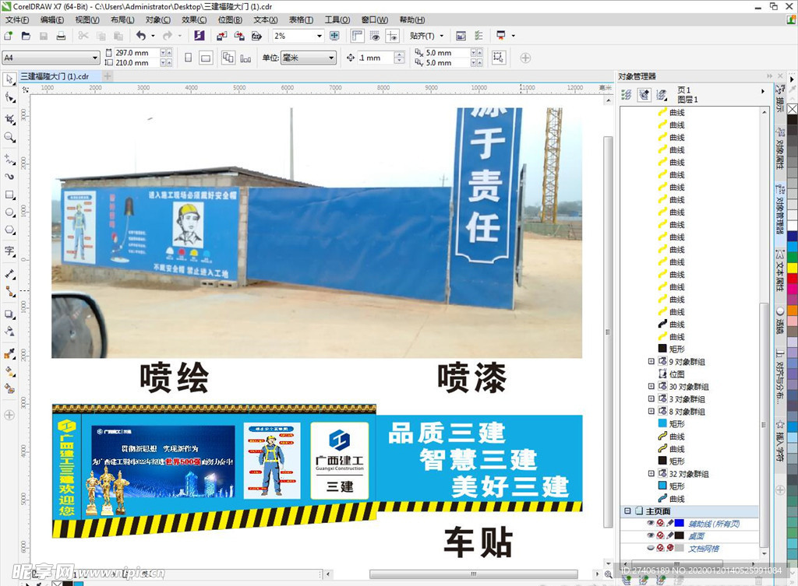Click the Application Launcher button
This screenshot has height=586, width=798.
click(501, 36)
